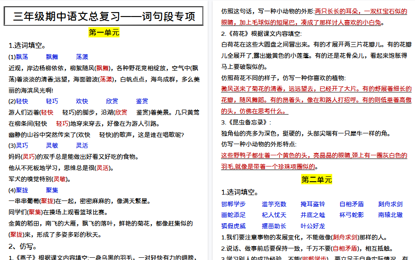Click the lesson title 《燕子》
Screen dimensions: 415x260
tap(25, 258)
